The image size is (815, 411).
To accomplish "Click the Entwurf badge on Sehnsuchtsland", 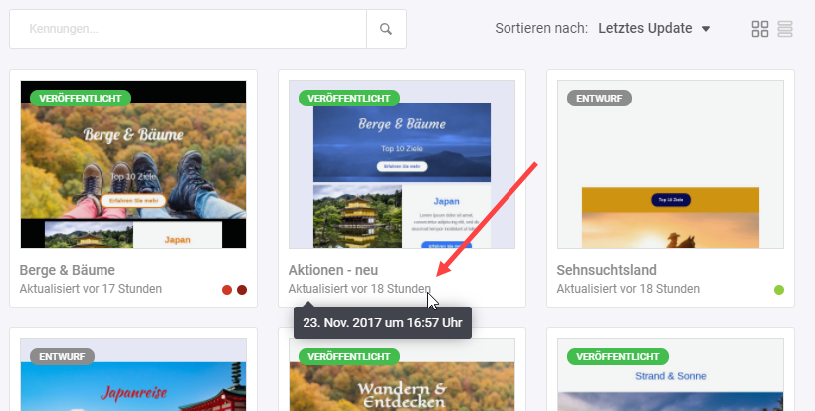I will [x=599, y=99].
